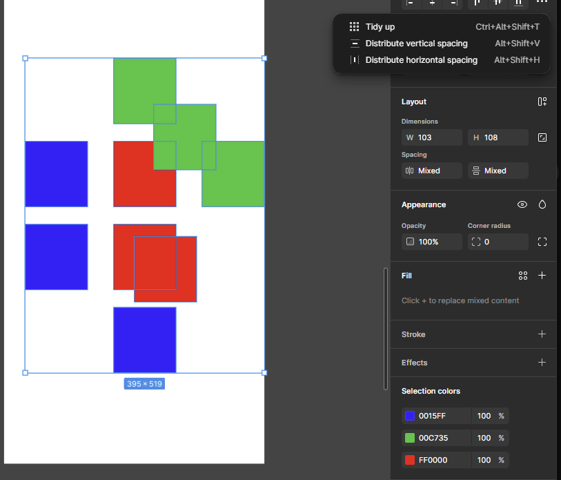The image size is (561, 480).
Task: Click the Tidy up grid icon
Action: 354,26
